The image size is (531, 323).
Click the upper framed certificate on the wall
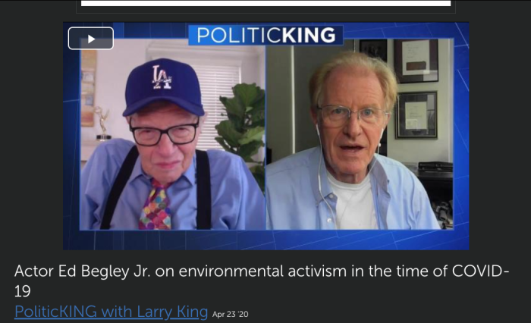pos(416,61)
